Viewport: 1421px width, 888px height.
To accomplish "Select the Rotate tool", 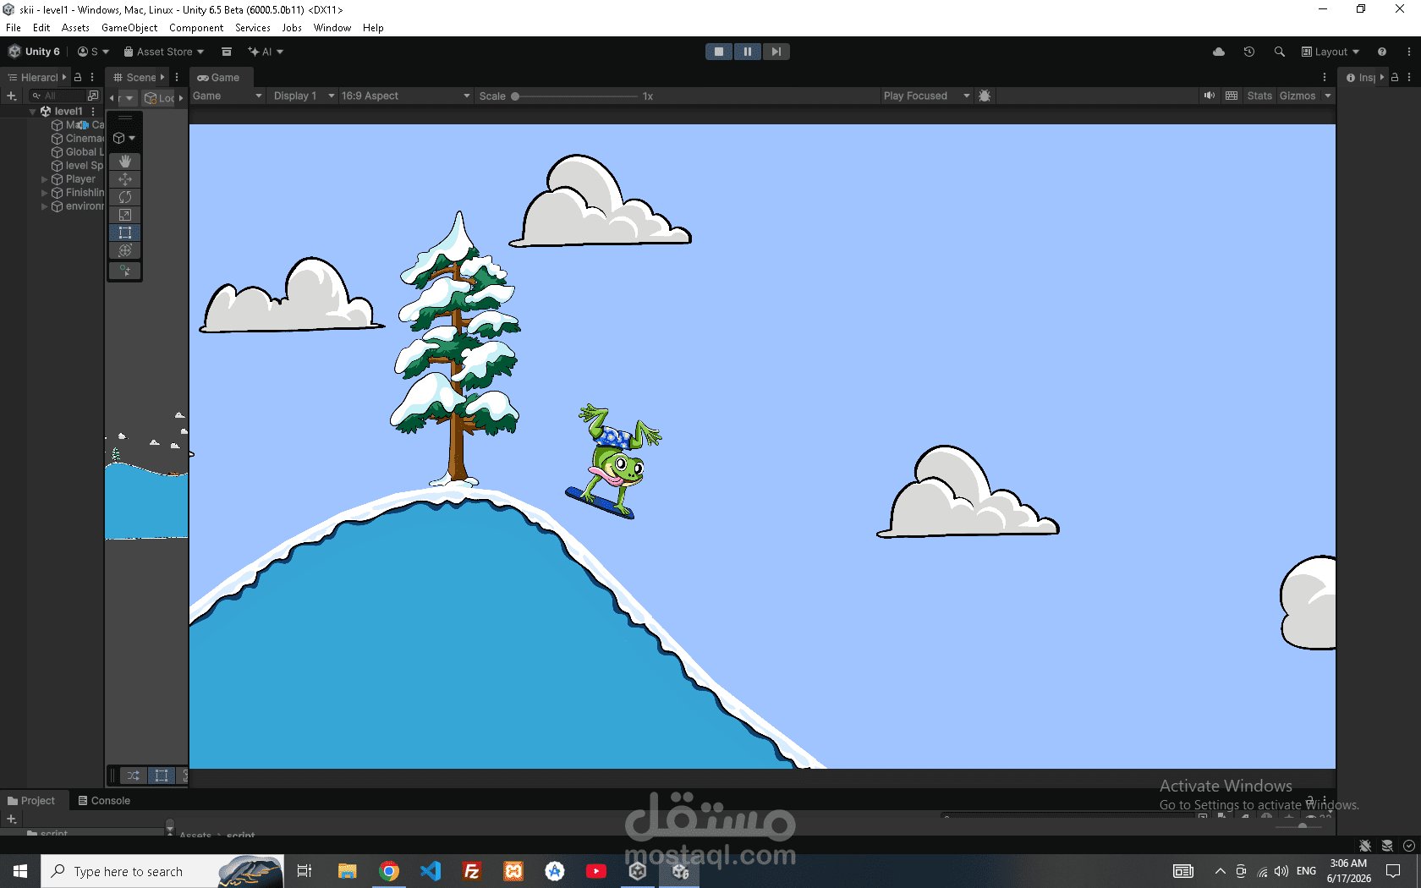I will pos(125,197).
